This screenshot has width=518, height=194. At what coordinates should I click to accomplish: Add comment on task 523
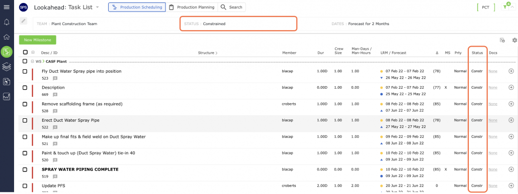(x=55, y=78)
